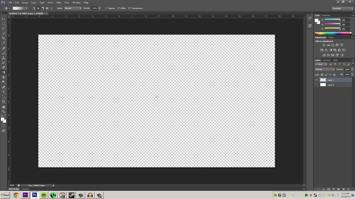Add a Vibrance adjustment
The height and width of the screenshot is (199, 355).
click(342, 45)
